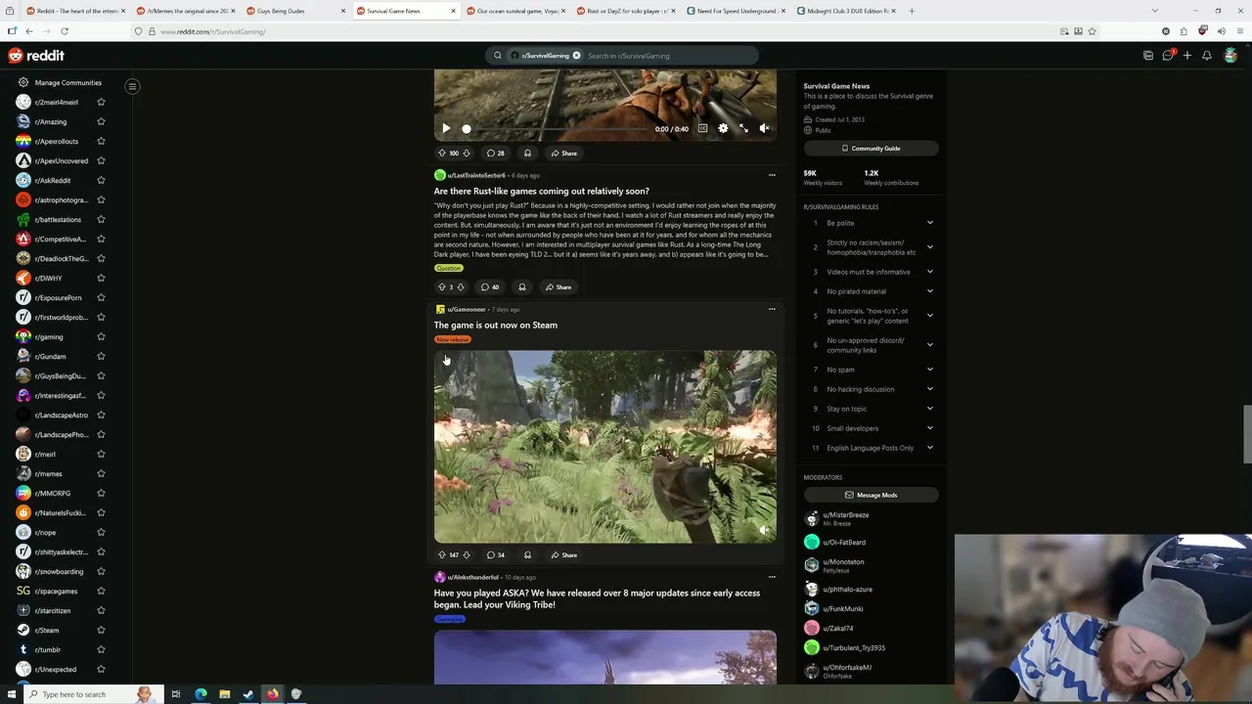Open overflow menu on the ASKA post
The height and width of the screenshot is (704, 1252).
tap(772, 577)
